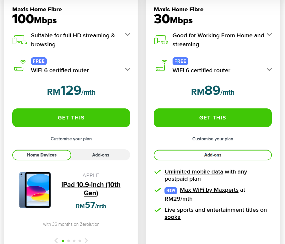285x244 pixels.
Task: Expand the 30Mbps WiFi 6 router details
Action: [269, 70]
